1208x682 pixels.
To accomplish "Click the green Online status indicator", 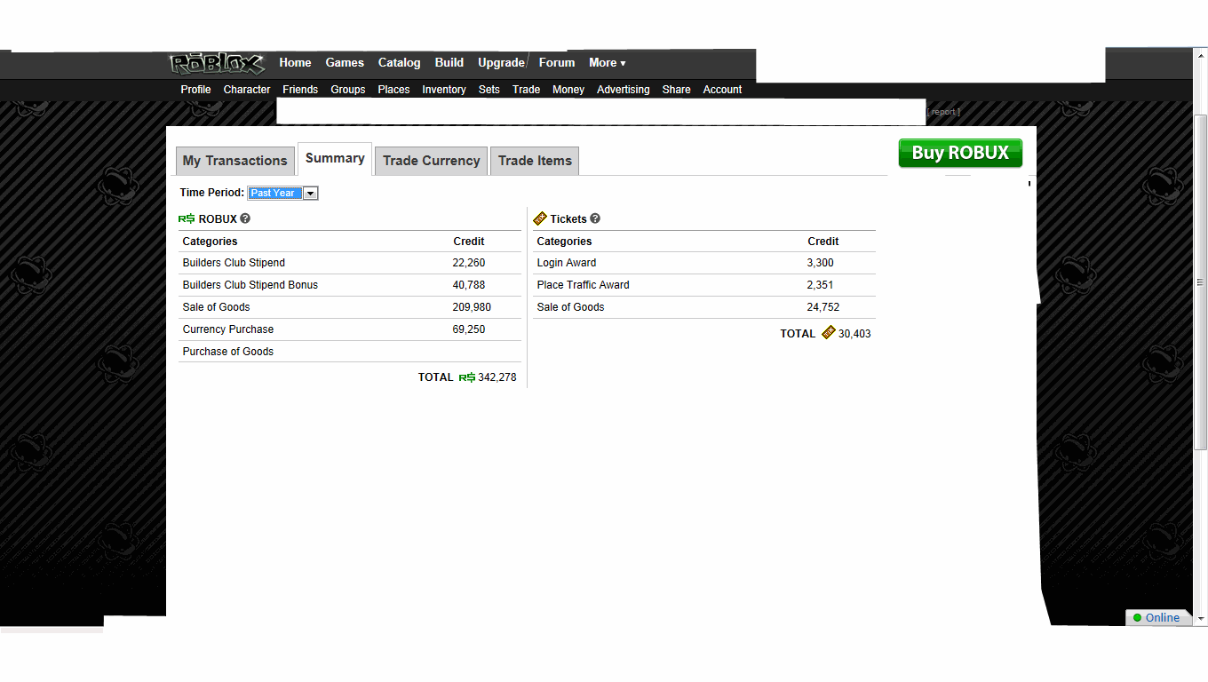I will (x=1137, y=618).
